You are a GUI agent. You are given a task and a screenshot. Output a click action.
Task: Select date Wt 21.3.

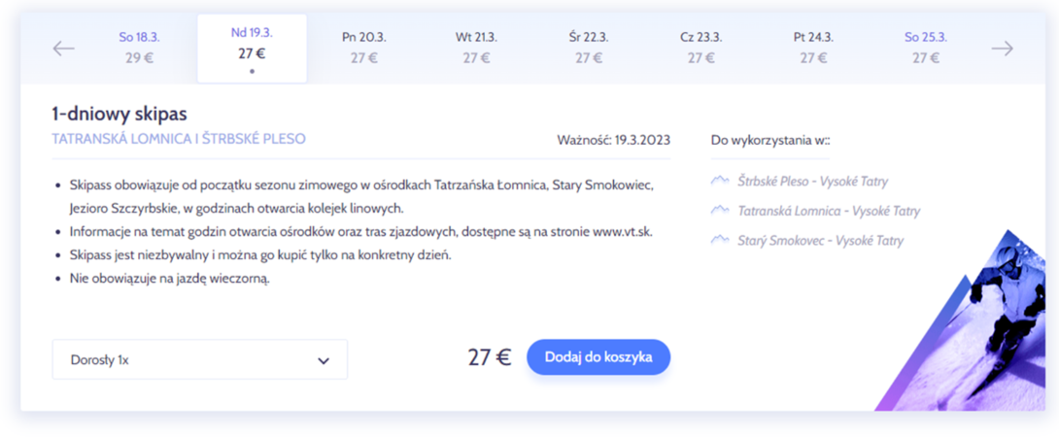tap(476, 48)
